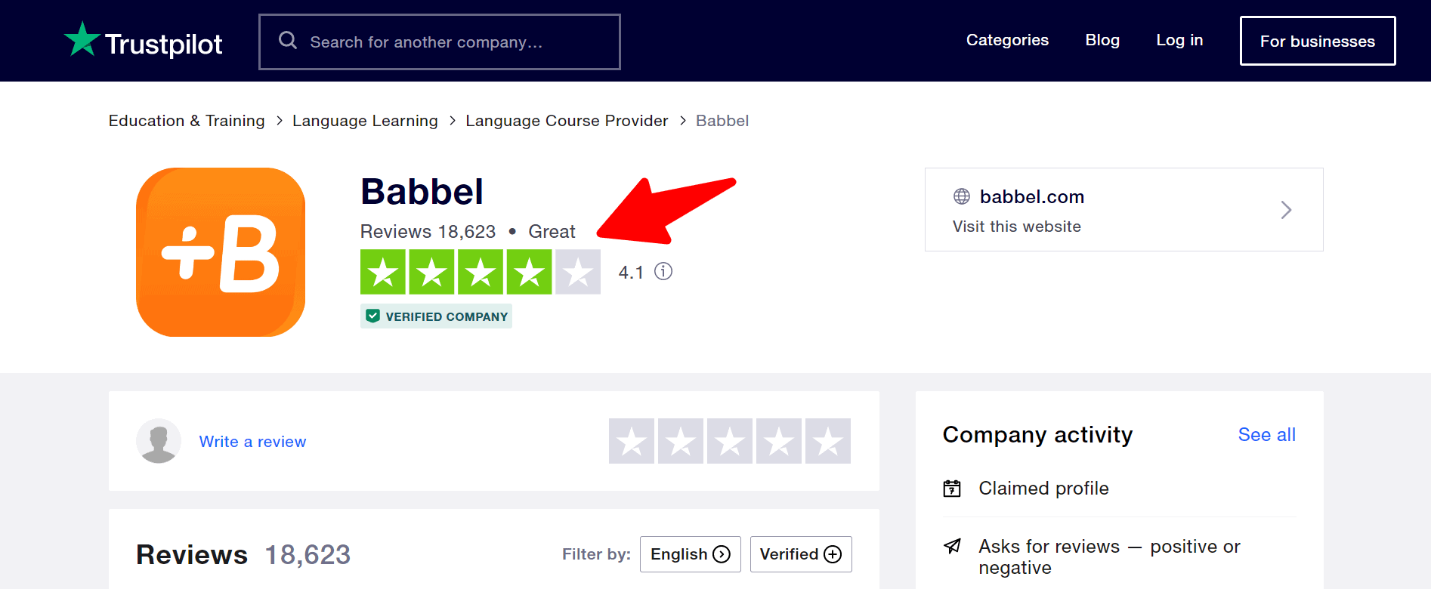
Task: Click the Babbel orange logo image
Action: pos(221,252)
